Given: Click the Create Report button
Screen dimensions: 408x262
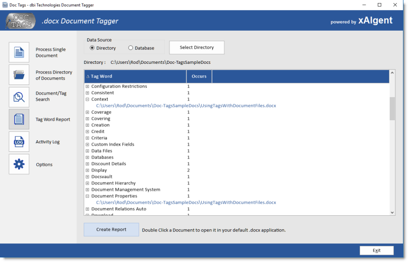Looking at the screenshot, I should click(111, 230).
